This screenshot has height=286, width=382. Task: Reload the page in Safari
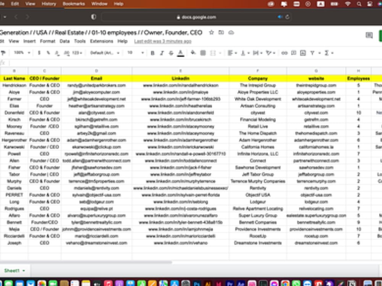(x=287, y=17)
